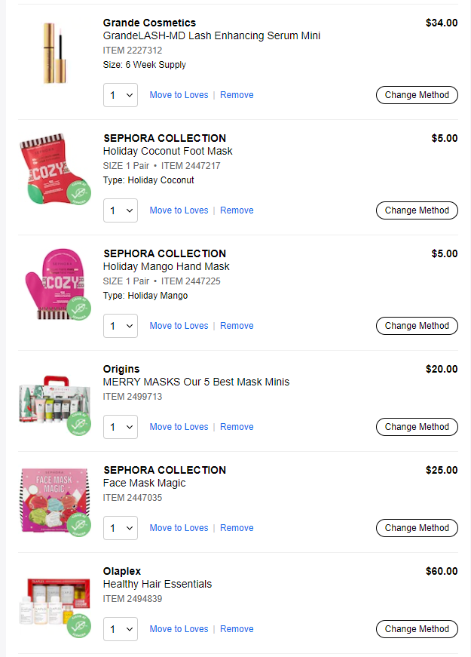Viewport: 471px width, 657px height.
Task: Click the Olaplex Healthy Hair Essentials image
Action: click(54, 605)
